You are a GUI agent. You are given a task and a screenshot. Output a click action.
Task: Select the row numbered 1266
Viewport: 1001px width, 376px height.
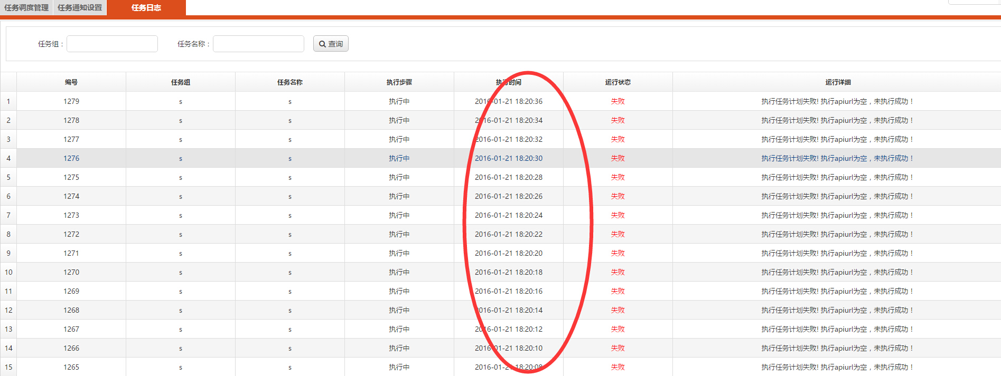click(501, 348)
